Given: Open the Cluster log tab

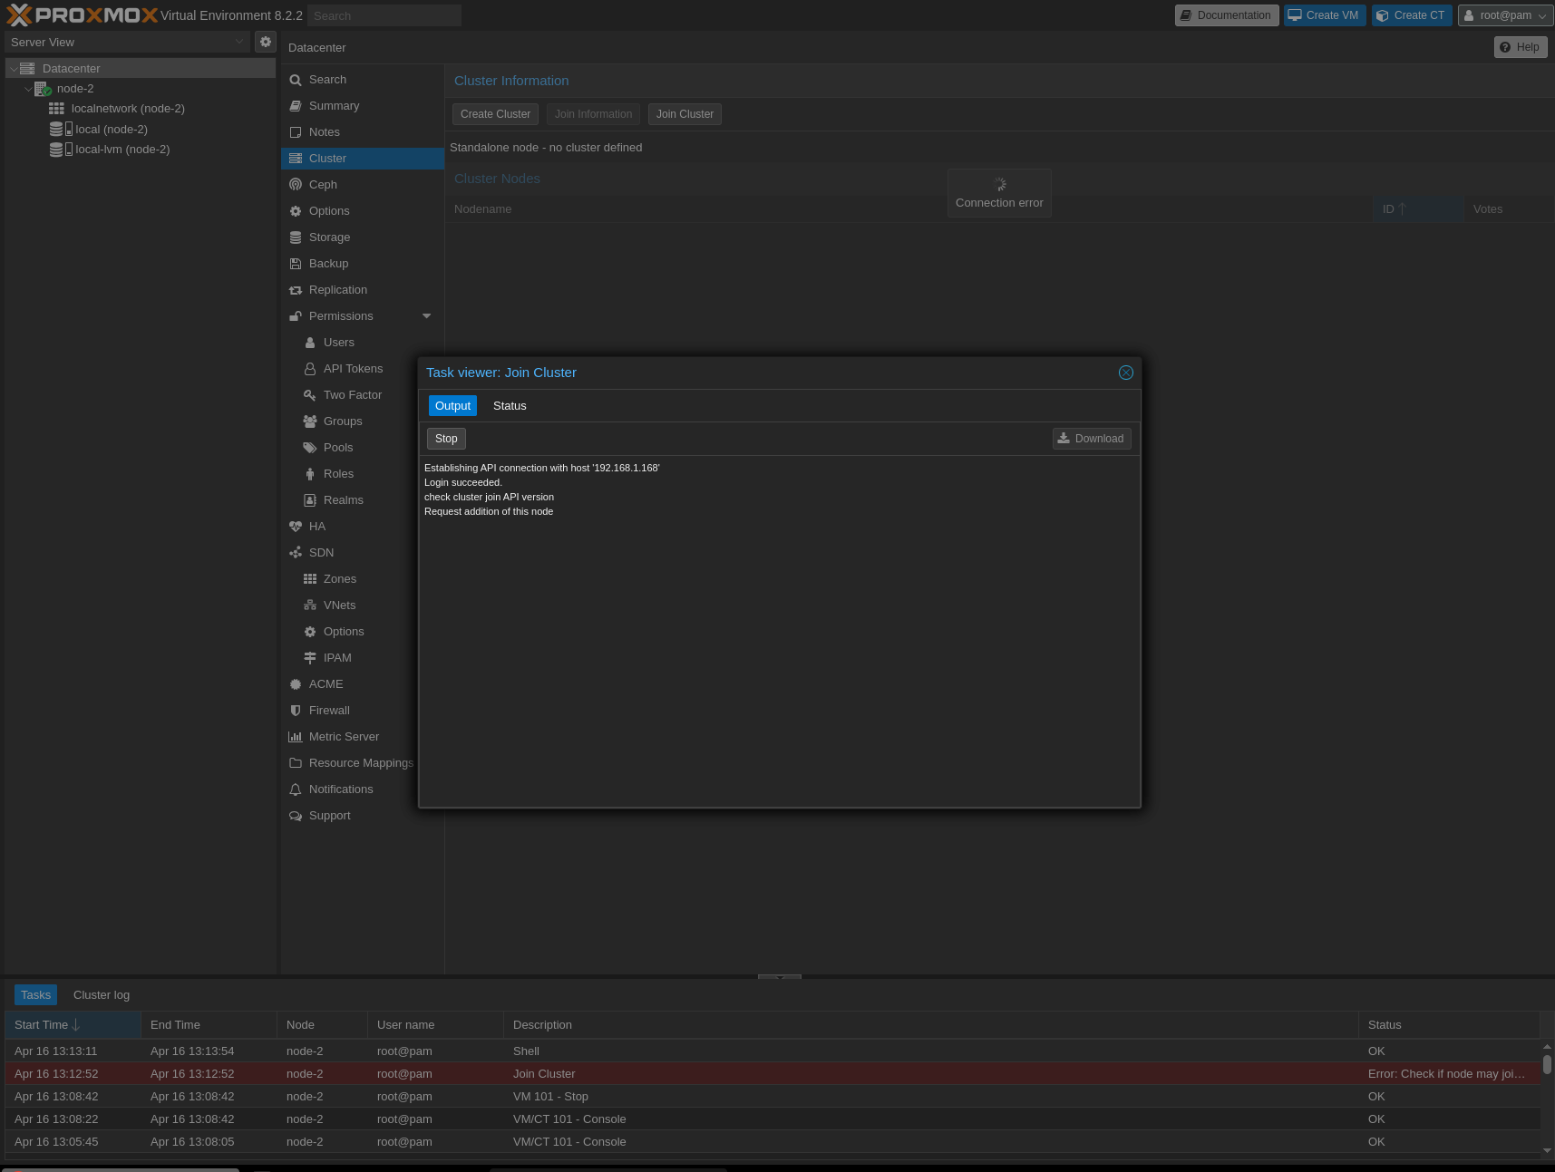Looking at the screenshot, I should coord(101,994).
